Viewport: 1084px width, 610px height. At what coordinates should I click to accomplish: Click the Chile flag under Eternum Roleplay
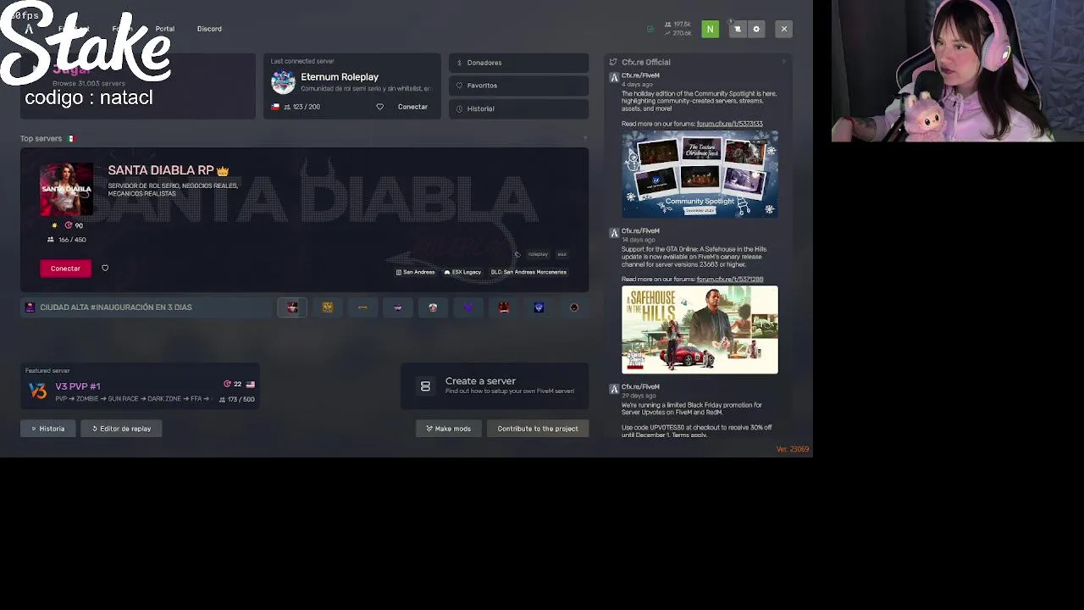(x=275, y=107)
